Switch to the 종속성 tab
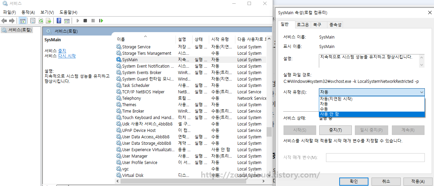 [x=335, y=25]
